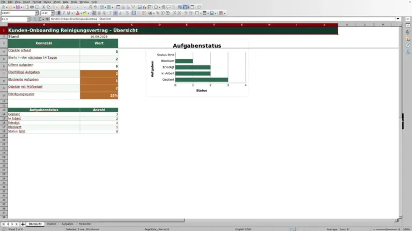Open the Select Function sum dropdown arrow
412x231 pixels.
tap(43, 19)
